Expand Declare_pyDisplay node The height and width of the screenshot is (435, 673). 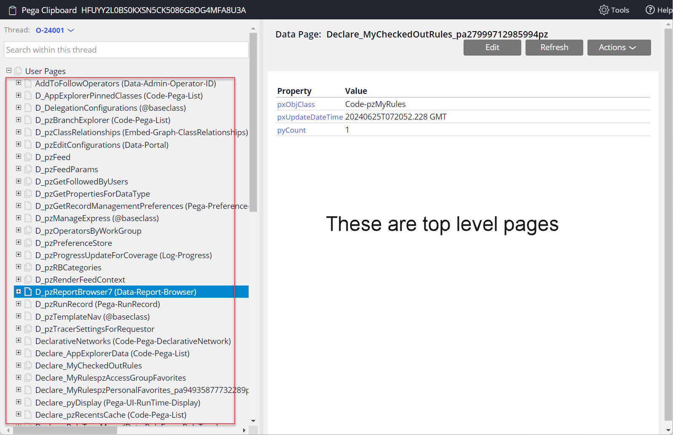pos(19,402)
